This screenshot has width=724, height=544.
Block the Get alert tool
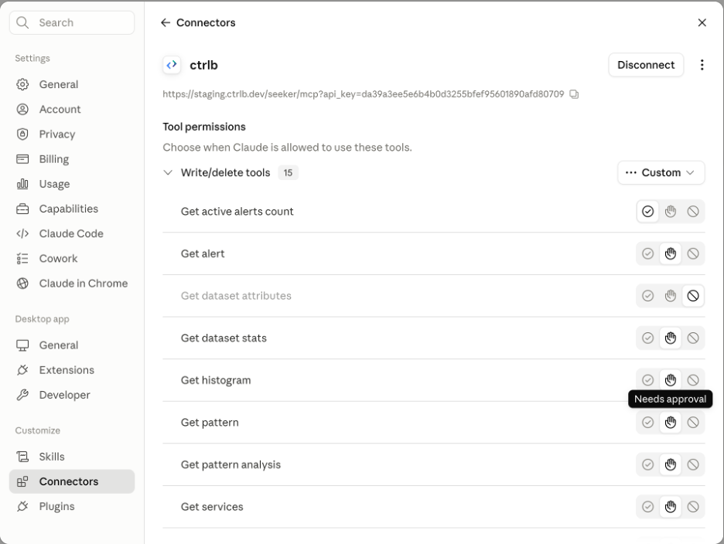(x=693, y=253)
